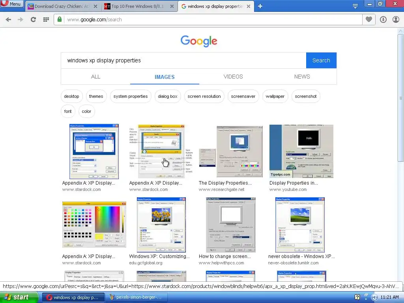Open a new tab with plus button

point(260,6)
